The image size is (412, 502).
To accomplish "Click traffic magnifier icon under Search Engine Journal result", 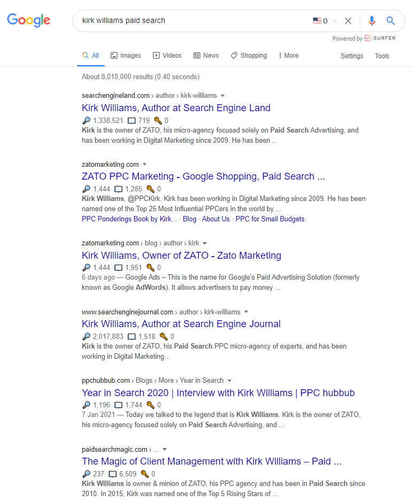I will pyautogui.click(x=86, y=336).
